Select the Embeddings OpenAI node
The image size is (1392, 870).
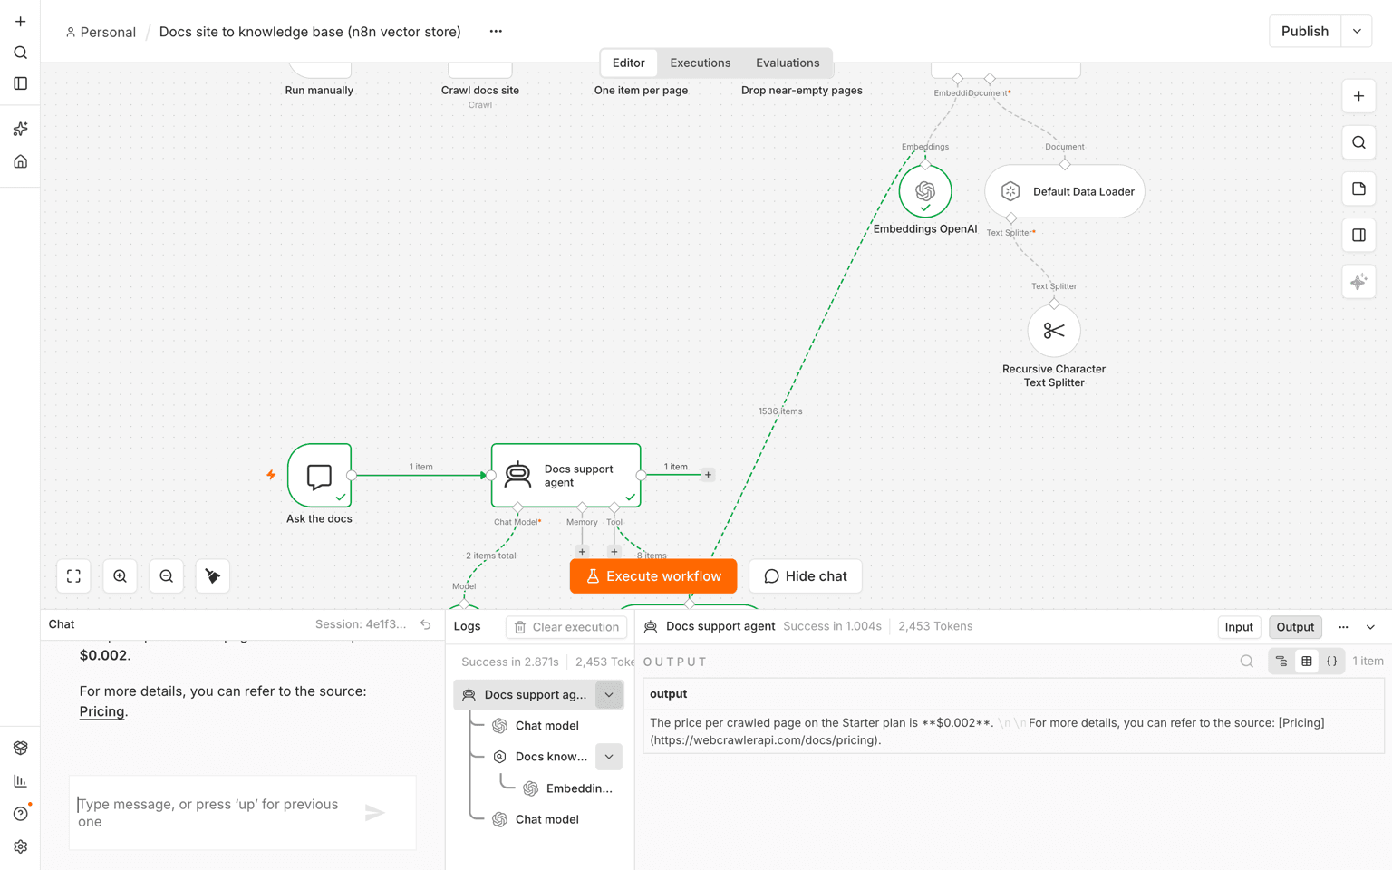coord(925,191)
